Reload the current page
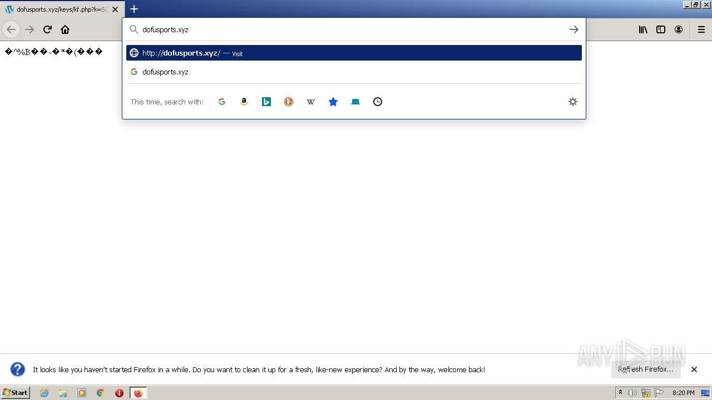The height and width of the screenshot is (400, 712). [47, 29]
